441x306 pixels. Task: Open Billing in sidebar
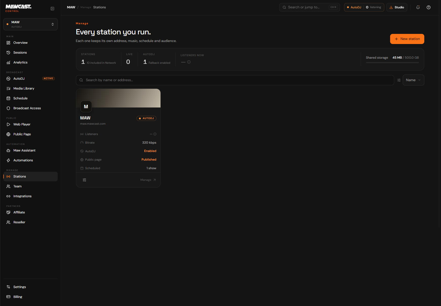click(x=30, y=297)
